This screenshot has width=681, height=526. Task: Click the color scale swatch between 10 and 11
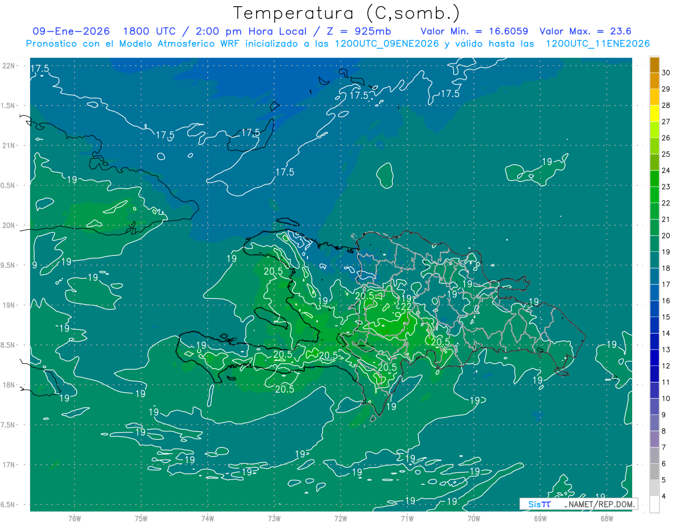pos(654,390)
